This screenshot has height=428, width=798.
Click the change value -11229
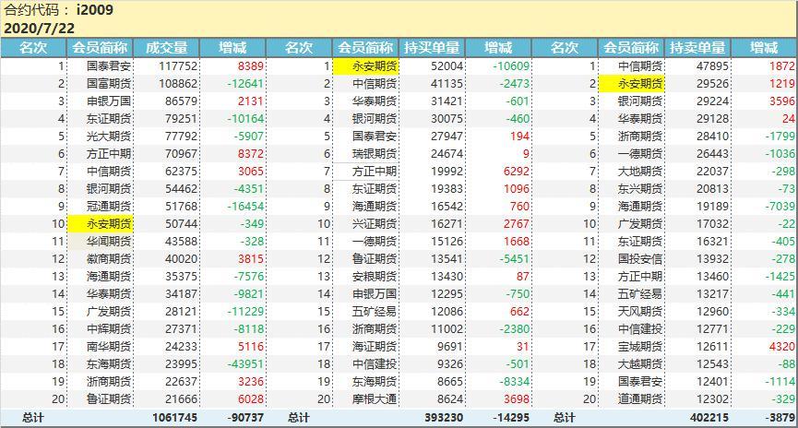pyautogui.click(x=245, y=312)
